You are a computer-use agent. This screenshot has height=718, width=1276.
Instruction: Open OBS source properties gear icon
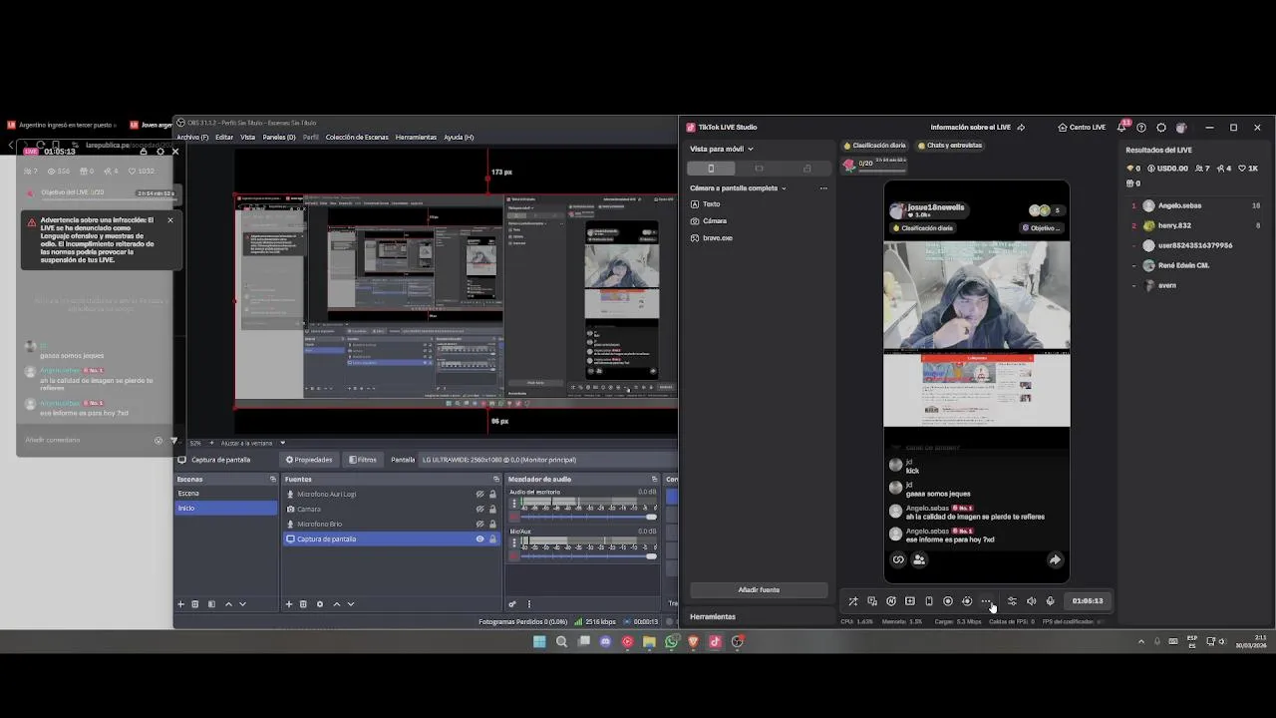(x=320, y=604)
